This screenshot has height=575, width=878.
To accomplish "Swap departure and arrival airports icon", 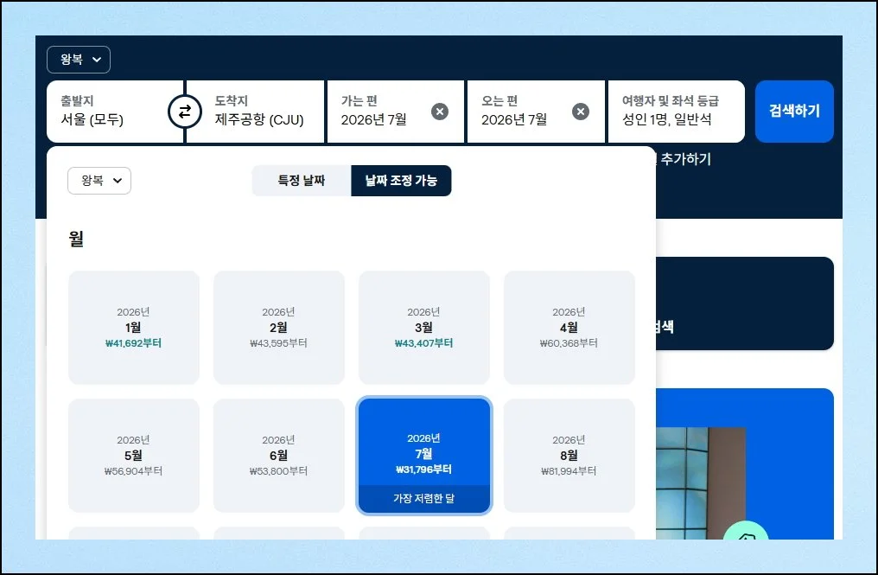I will tap(184, 112).
